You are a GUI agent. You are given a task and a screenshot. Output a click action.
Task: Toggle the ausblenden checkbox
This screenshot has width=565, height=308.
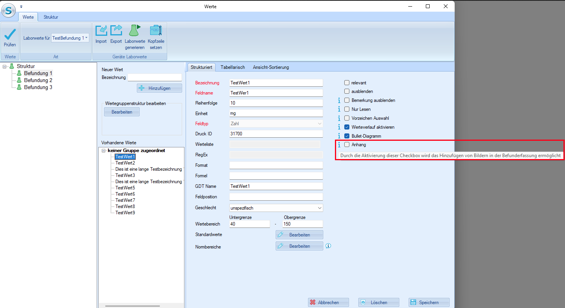tap(347, 91)
